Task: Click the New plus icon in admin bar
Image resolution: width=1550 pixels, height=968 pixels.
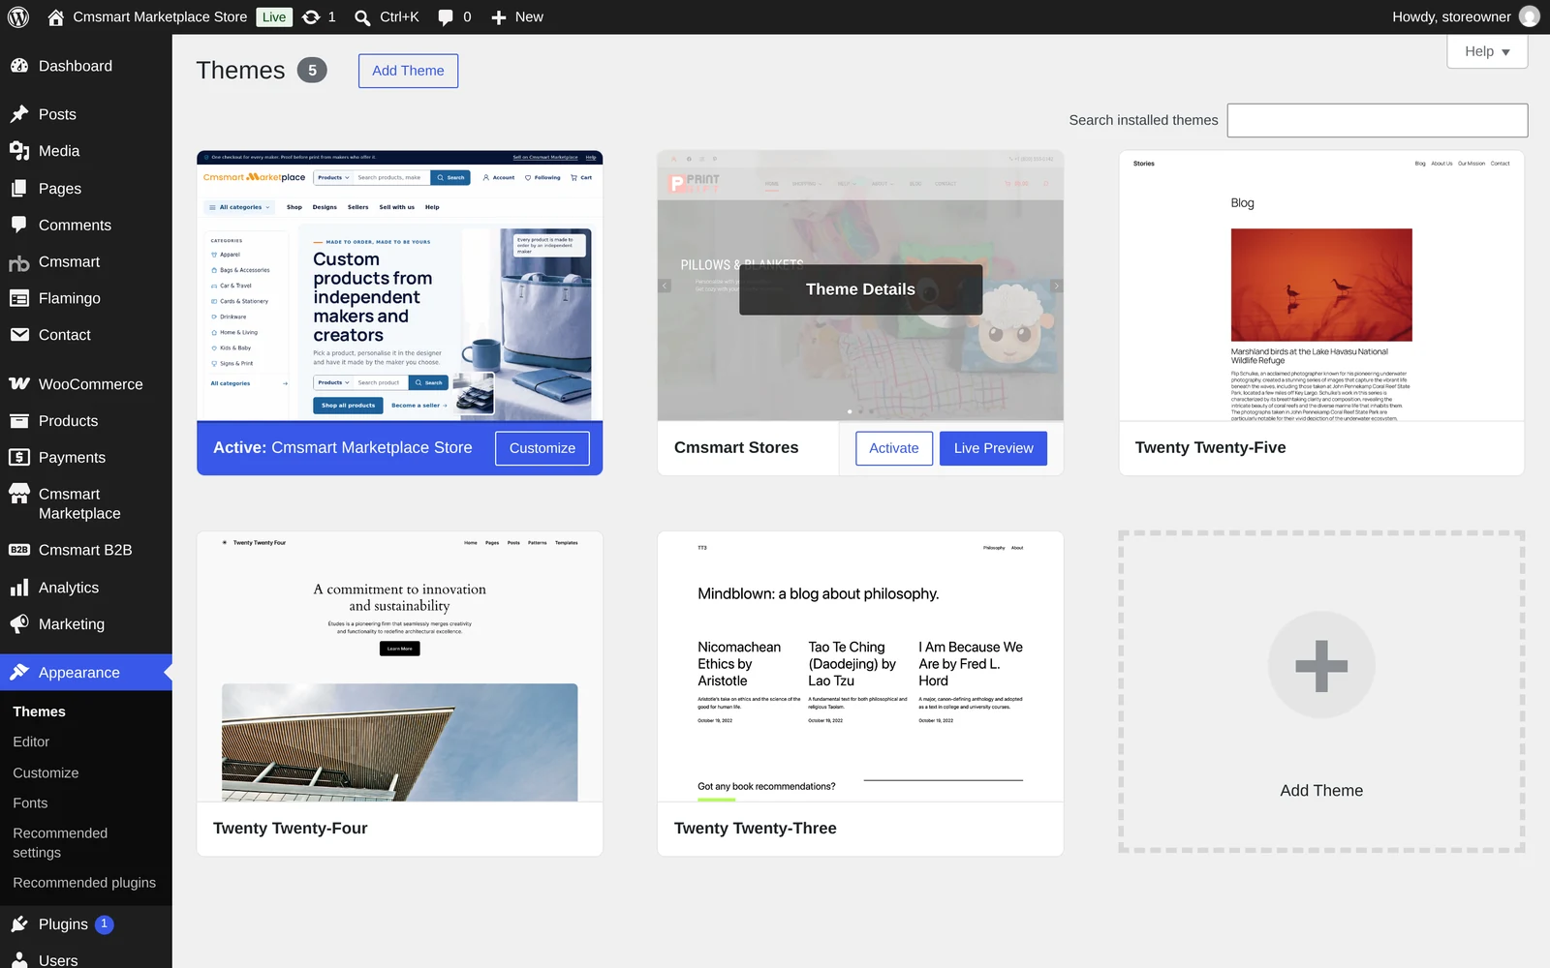Action: pos(499,16)
